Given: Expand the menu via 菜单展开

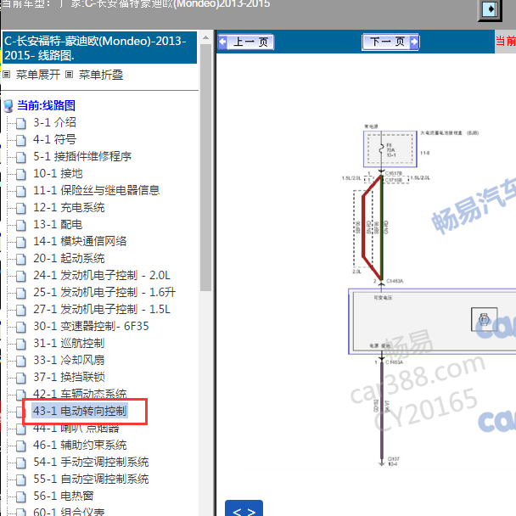Looking at the screenshot, I should click(38, 75).
